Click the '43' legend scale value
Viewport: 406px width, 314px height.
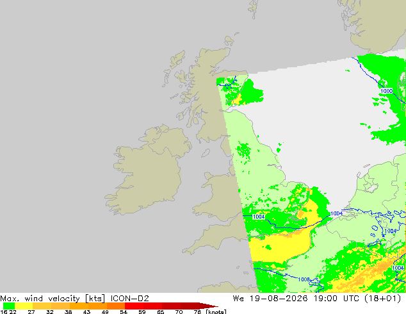(86, 311)
